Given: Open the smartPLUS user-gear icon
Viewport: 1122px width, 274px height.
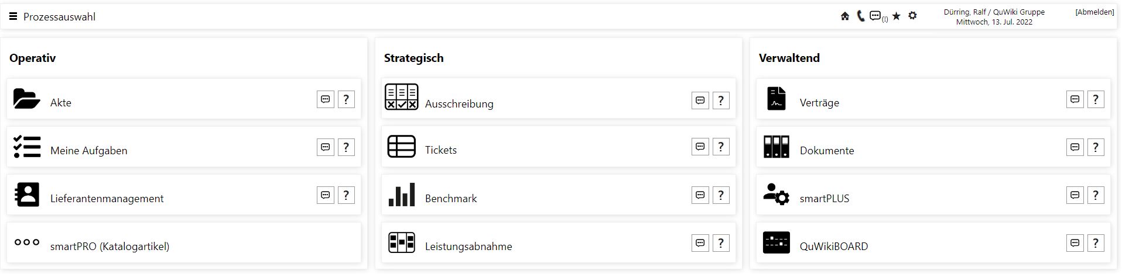Looking at the screenshot, I should click(776, 194).
